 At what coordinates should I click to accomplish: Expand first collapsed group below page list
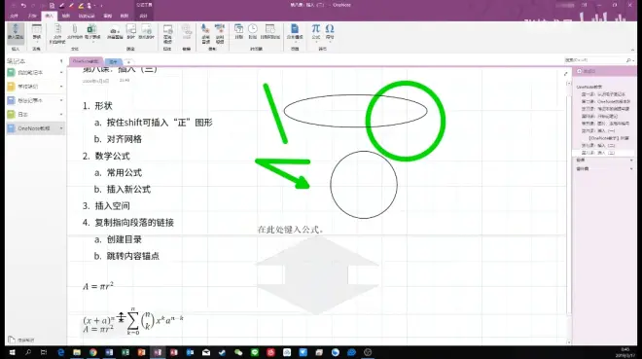(x=631, y=161)
